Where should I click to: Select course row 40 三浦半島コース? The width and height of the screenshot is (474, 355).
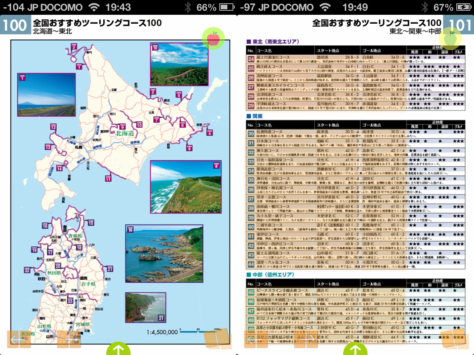point(355,227)
